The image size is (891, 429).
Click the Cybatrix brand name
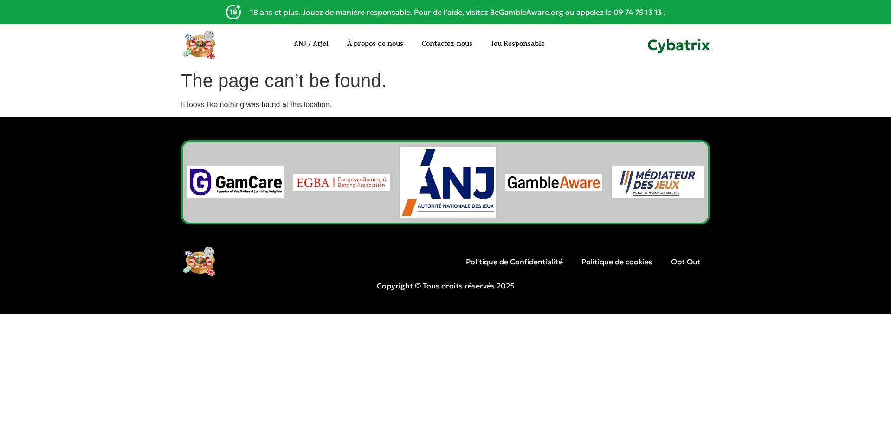(x=678, y=45)
